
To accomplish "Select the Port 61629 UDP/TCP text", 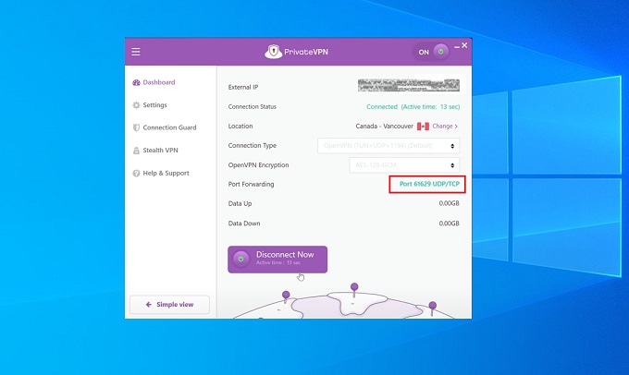I will [x=429, y=184].
